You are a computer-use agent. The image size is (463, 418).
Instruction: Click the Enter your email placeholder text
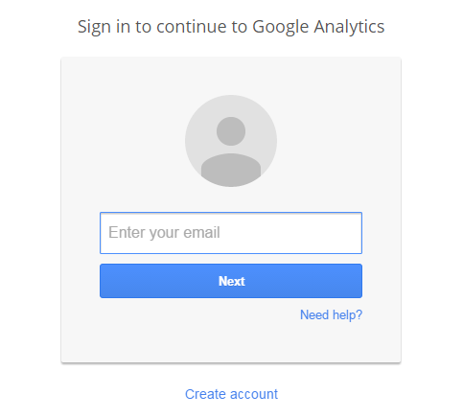coord(164,233)
